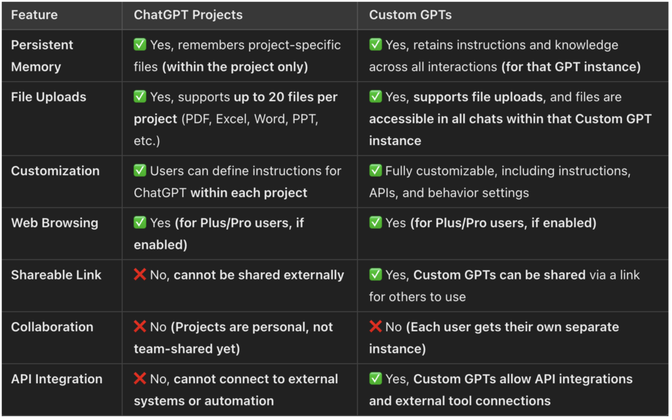
Task: Click the checkmark in ChatGPT Projects Web Browsing cell
Action: (140, 222)
